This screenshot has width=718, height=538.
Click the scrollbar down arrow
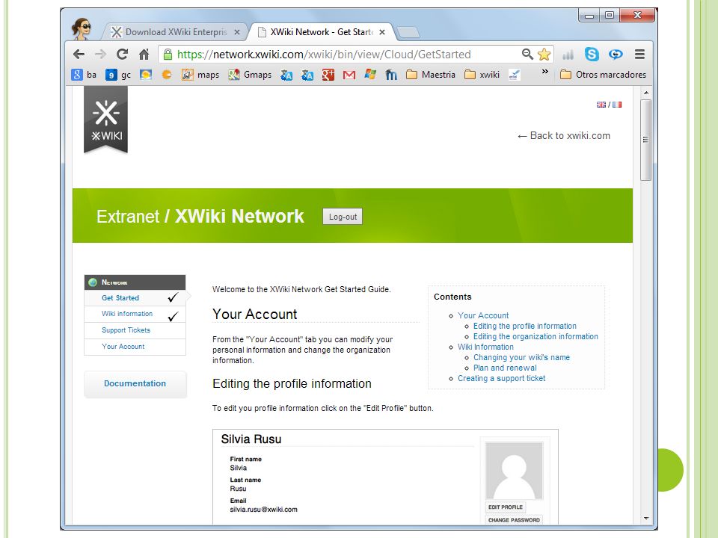[x=646, y=519]
